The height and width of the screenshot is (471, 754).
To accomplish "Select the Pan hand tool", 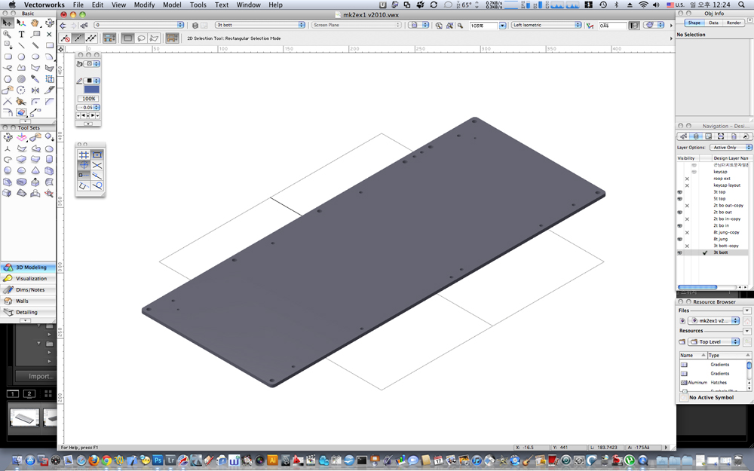I will pos(35,23).
